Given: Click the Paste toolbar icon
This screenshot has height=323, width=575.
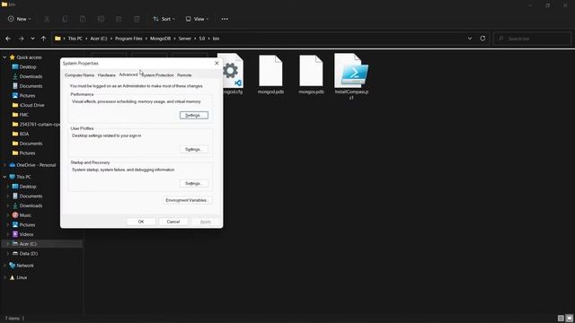Looking at the screenshot, I should pos(83,19).
